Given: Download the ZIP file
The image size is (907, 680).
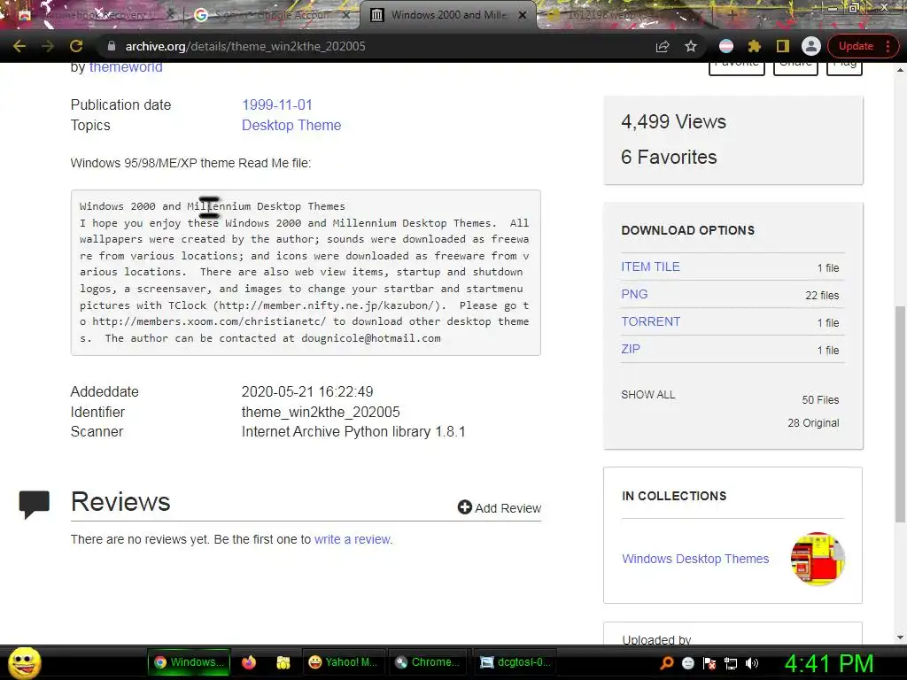Looking at the screenshot, I should click(631, 349).
